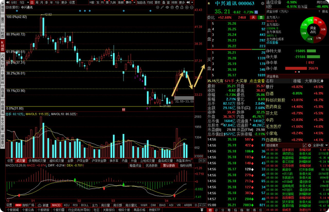Image resolution: width=329 pixels, height=212 pixels.
Task: Open dropdown arrow next to 事件
Action: tap(135, 3)
